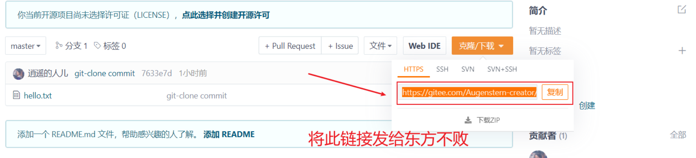Click the 复制 copy button

click(x=555, y=92)
